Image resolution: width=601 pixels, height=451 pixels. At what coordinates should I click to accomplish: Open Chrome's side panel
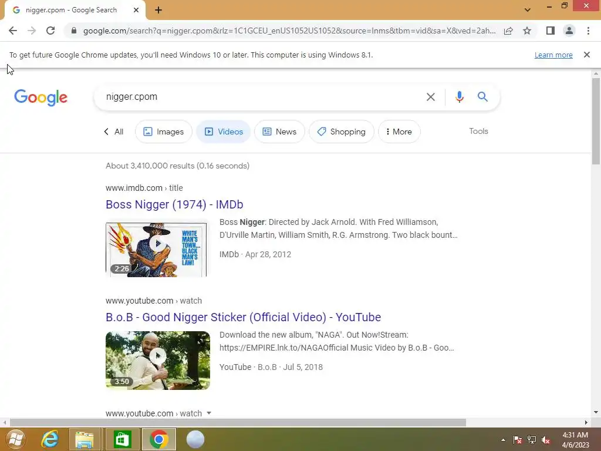pyautogui.click(x=551, y=31)
